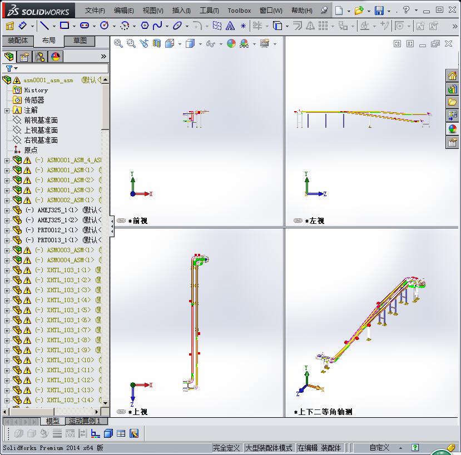Select the 模型 bottom tab
The image size is (461, 455).
[53, 421]
